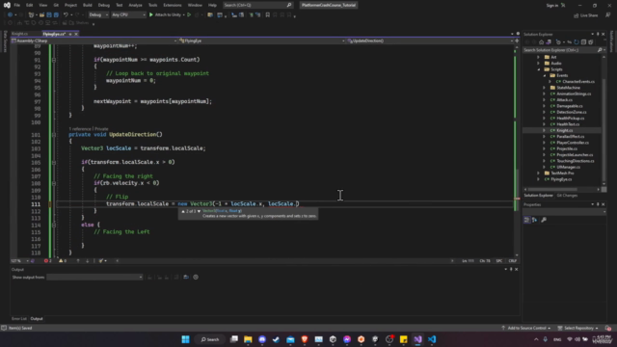Click the green Attach to Unity play button

click(x=151, y=15)
